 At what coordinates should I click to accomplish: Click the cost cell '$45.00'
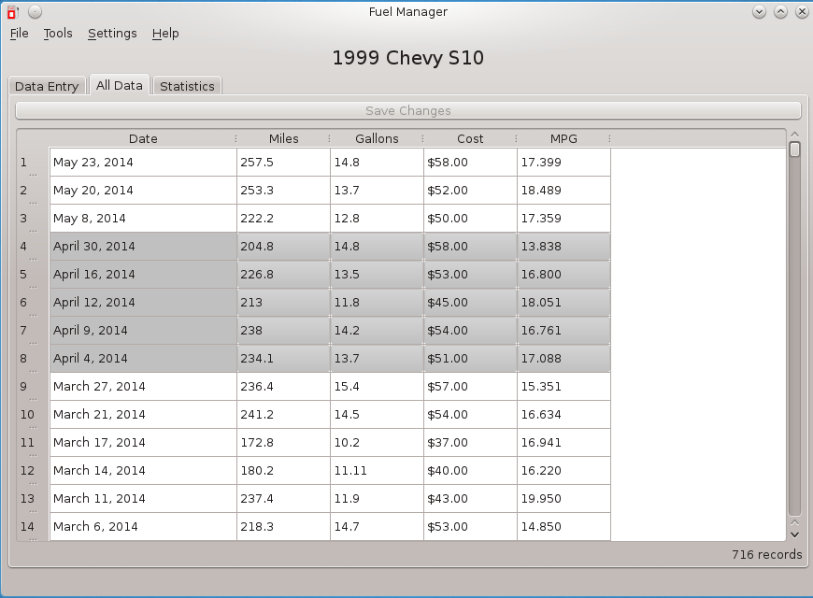coord(470,303)
